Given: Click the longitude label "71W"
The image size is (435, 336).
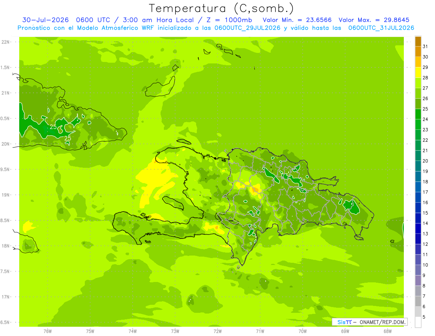Looking at the screenshot, I should (x=260, y=331).
